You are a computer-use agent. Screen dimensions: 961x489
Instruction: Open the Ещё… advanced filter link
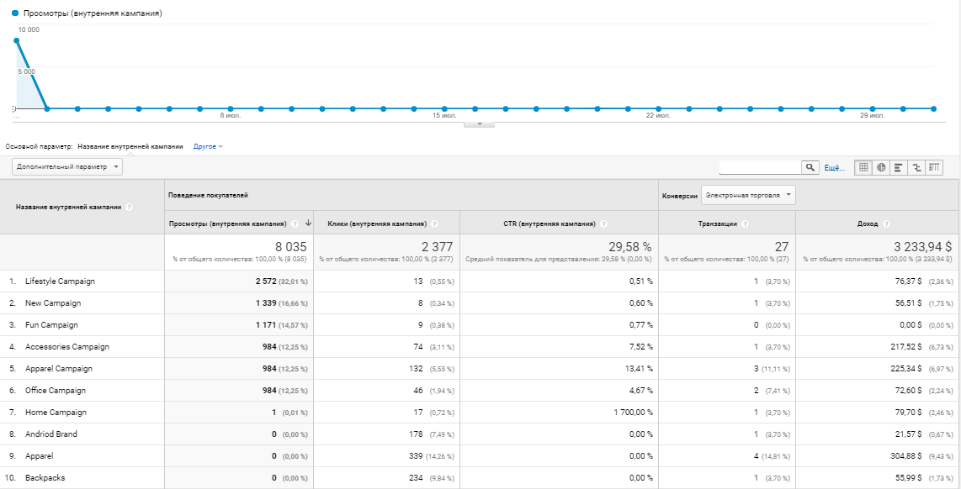tap(834, 168)
